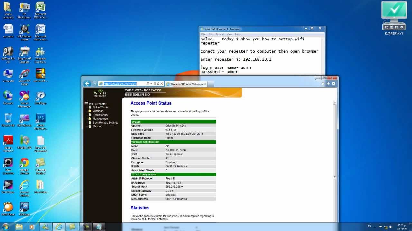Viewport: 412px width, 231px height.
Task: Click the address bar search magnifier
Action: point(148,84)
